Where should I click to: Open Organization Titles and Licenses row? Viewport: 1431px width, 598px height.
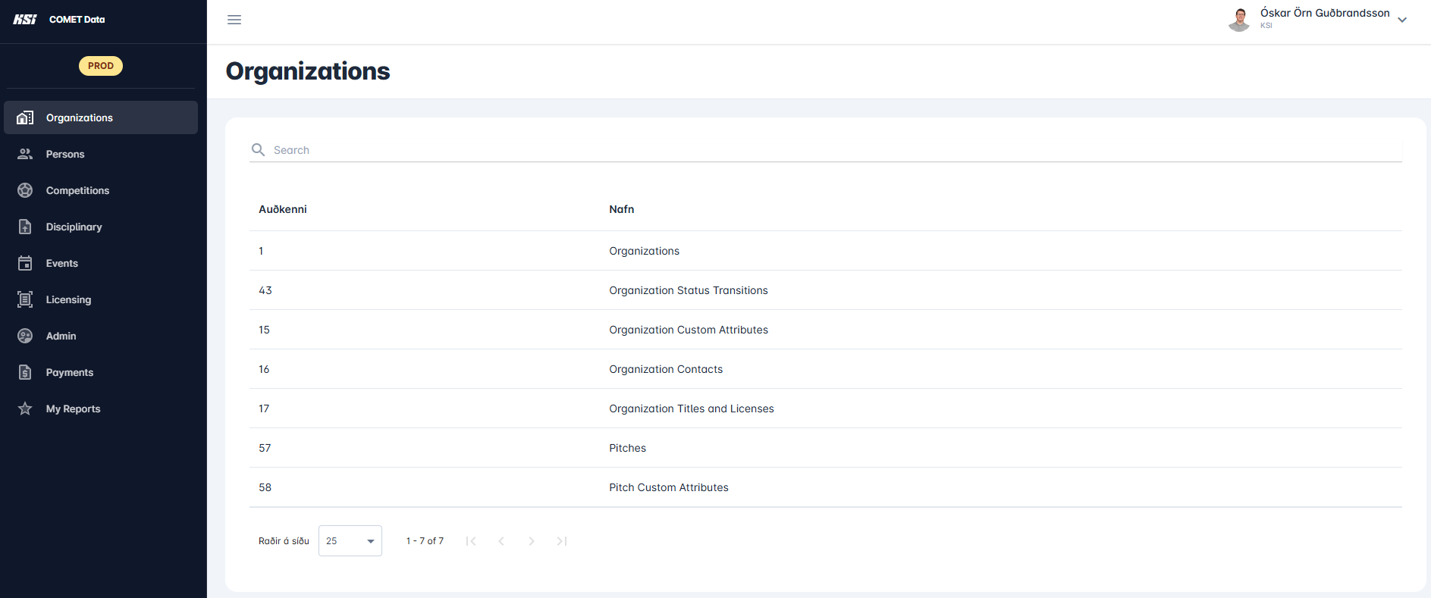click(x=691, y=409)
